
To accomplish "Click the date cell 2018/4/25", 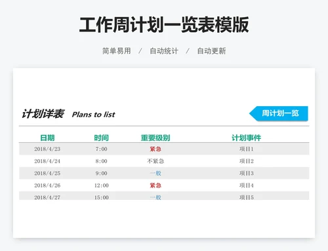I will [47, 173].
